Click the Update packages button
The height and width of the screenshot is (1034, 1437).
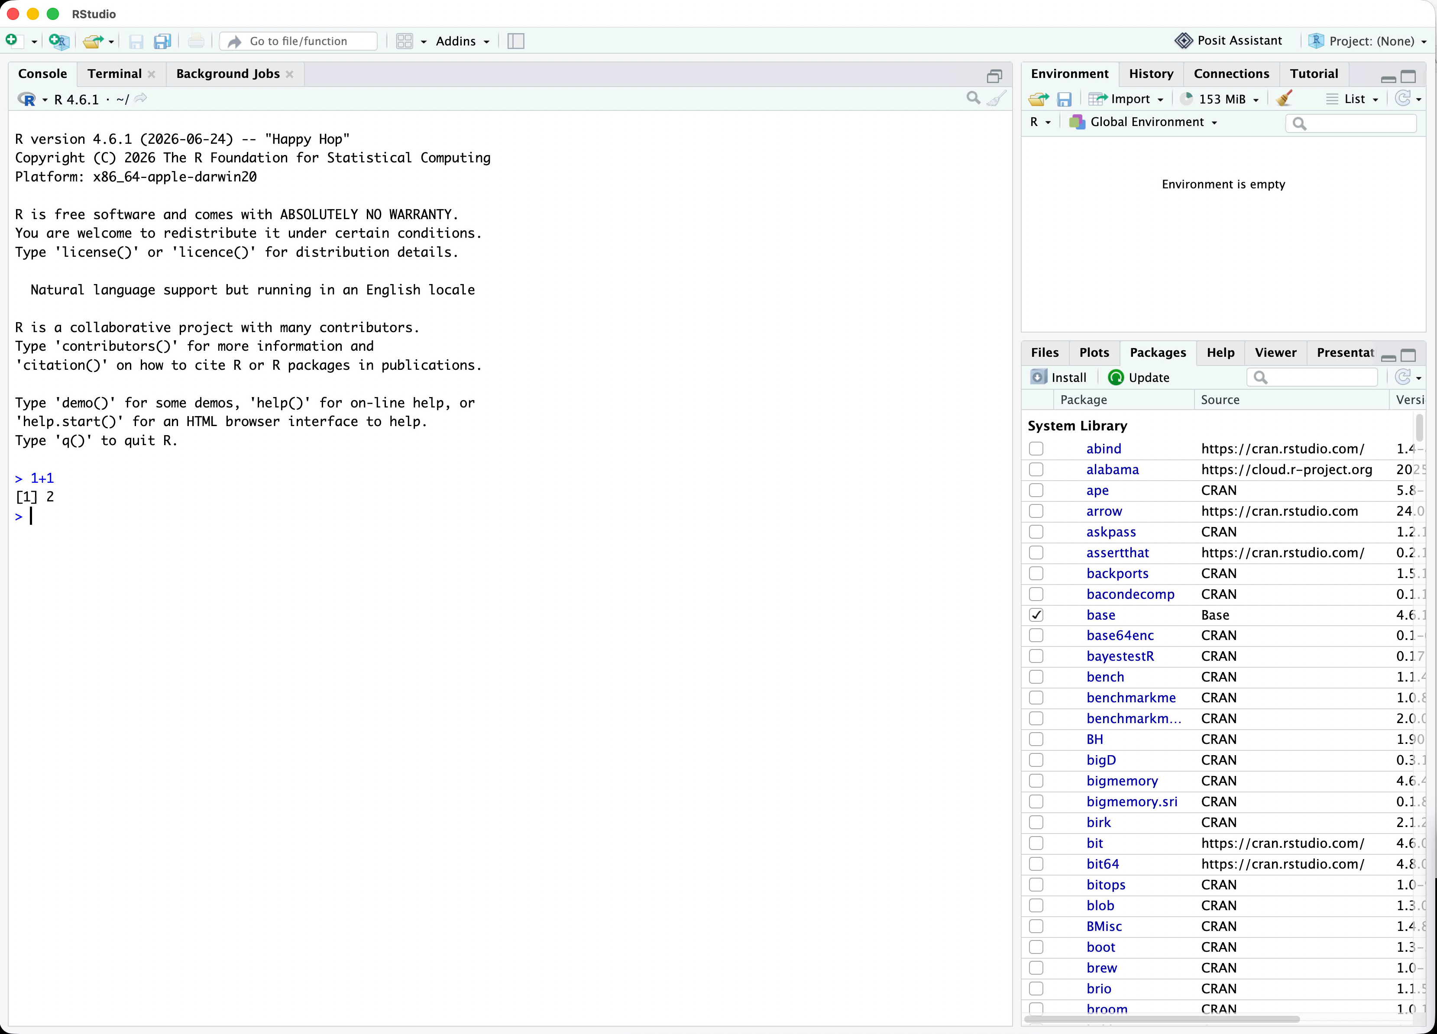coord(1139,378)
